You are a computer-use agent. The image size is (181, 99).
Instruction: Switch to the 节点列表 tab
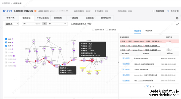[x=149, y=31]
